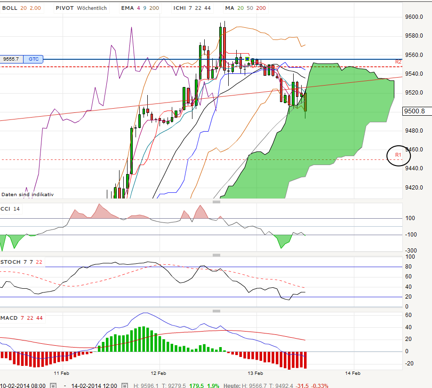Click the 14 Feb date axis label
This screenshot has height=388, width=432.
point(352,373)
